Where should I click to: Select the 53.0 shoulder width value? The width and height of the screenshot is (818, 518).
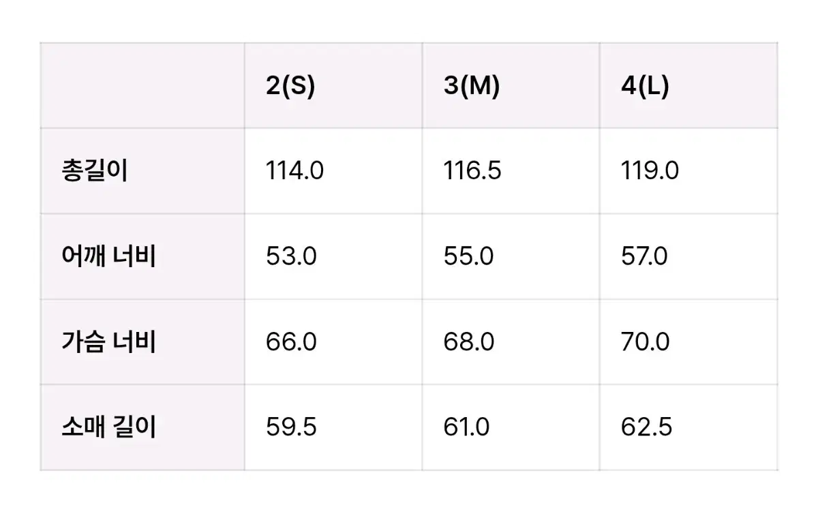[291, 257]
